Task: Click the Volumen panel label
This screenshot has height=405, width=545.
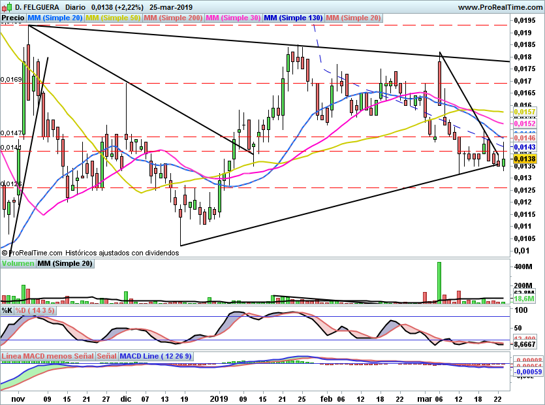Action: pyautogui.click(x=18, y=263)
